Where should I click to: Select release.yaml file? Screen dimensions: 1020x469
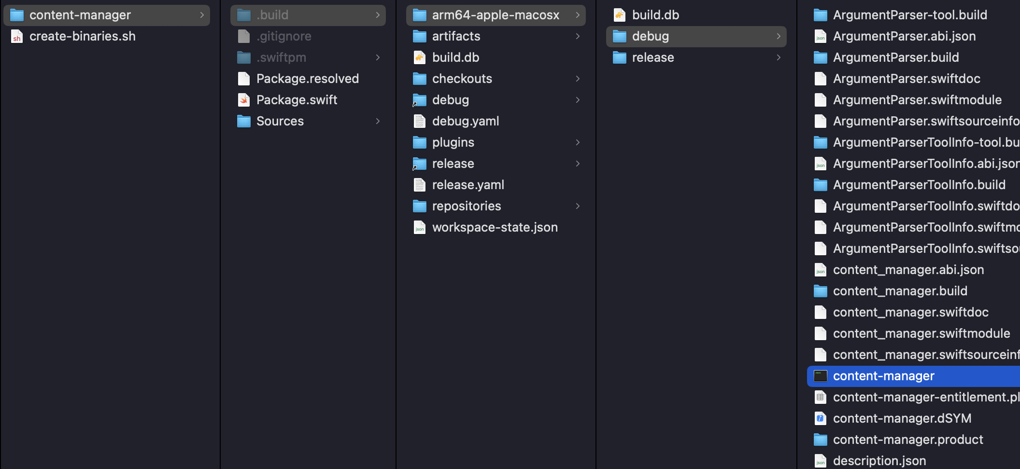tap(467, 185)
